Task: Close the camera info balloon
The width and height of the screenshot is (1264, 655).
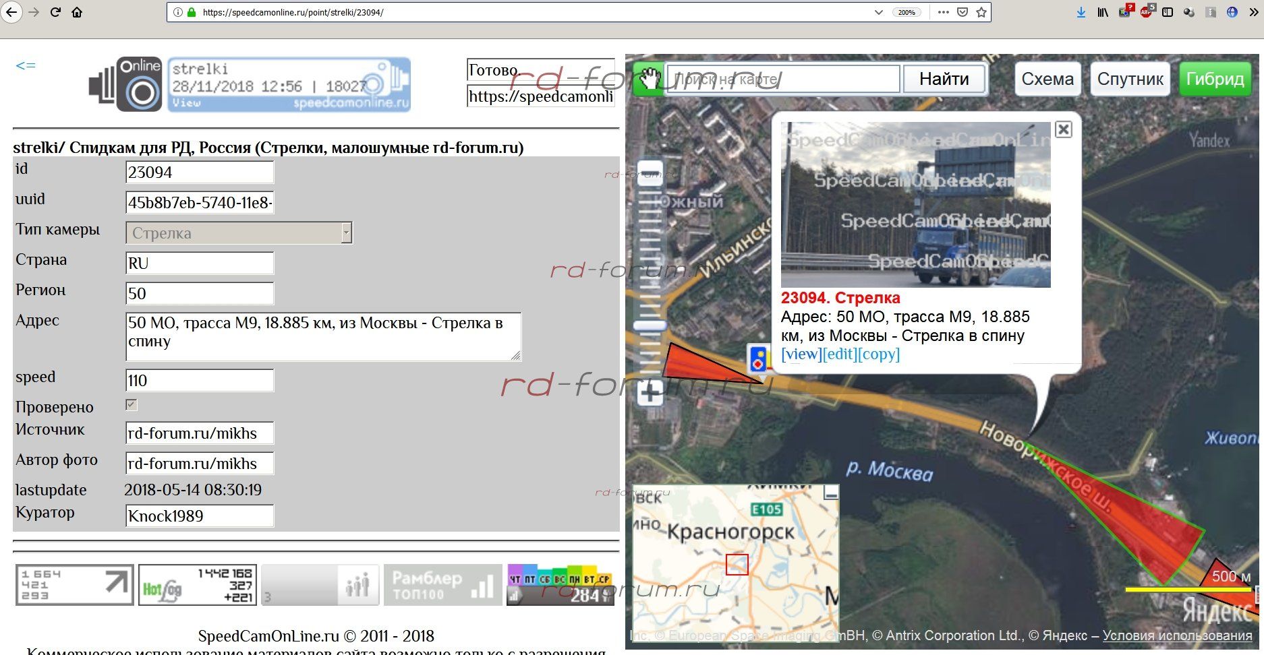Action: [1063, 129]
